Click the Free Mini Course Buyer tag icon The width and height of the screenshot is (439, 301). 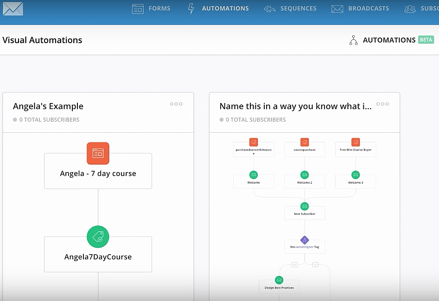(x=356, y=142)
